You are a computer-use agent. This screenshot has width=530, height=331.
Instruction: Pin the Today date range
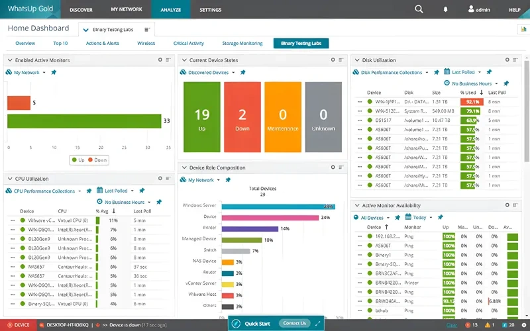[x=440, y=218]
